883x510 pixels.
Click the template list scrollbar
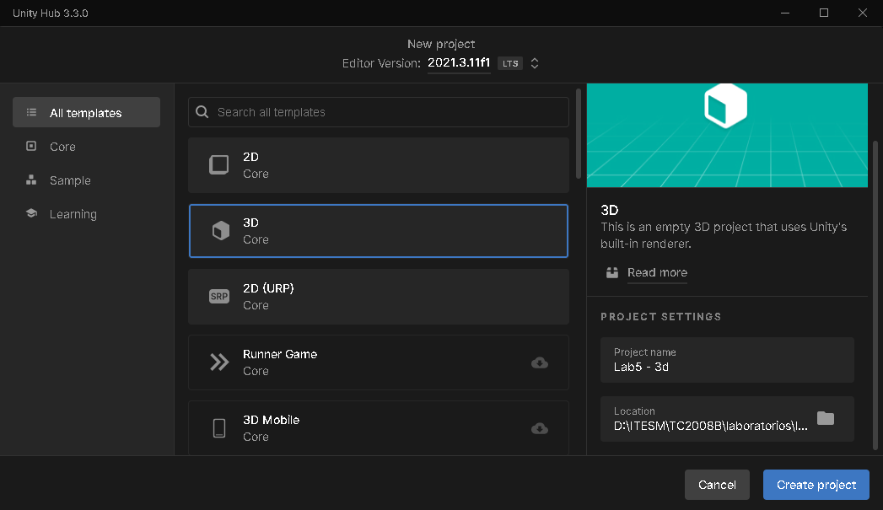click(578, 135)
